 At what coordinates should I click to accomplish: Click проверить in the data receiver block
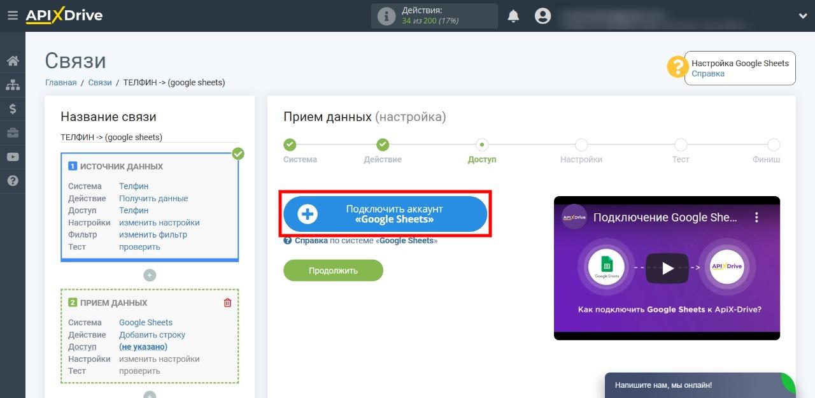tap(139, 371)
